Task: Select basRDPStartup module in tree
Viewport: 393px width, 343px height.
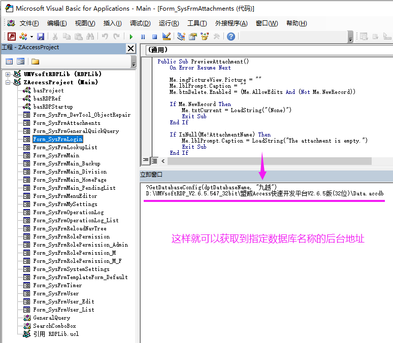Action: [x=53, y=107]
